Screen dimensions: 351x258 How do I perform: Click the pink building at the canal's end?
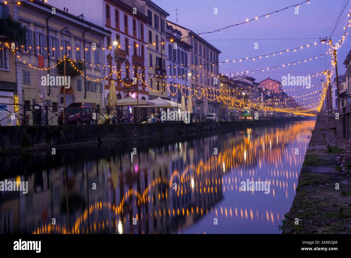[x=270, y=85]
